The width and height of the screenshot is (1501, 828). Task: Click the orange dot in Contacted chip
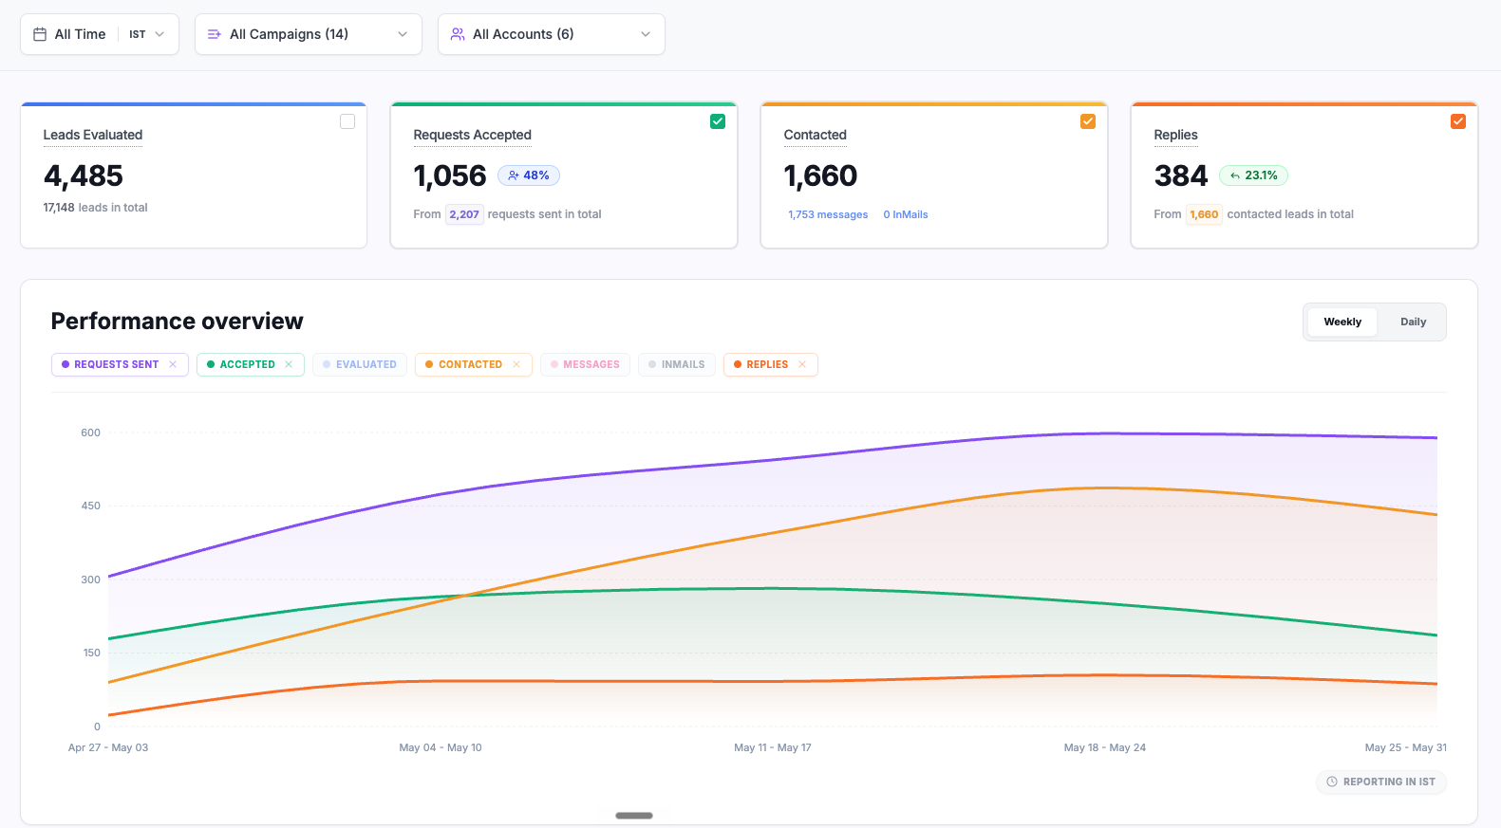coord(429,364)
